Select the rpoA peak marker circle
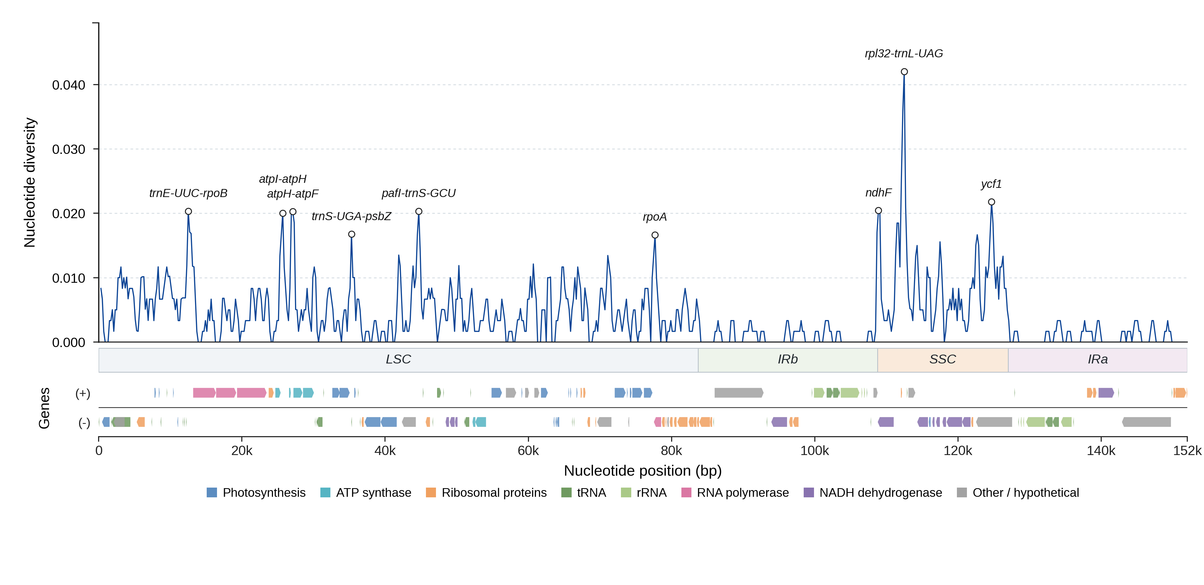1204x585 pixels. 655,235
